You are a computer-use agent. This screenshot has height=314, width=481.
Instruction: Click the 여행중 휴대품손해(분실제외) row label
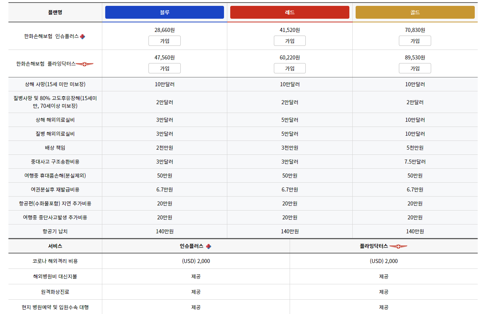(x=55, y=175)
